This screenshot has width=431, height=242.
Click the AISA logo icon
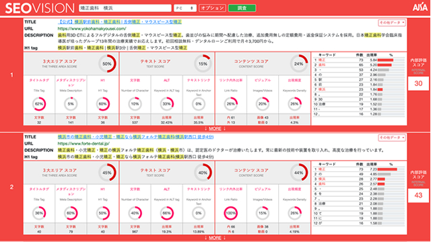pos(420,7)
